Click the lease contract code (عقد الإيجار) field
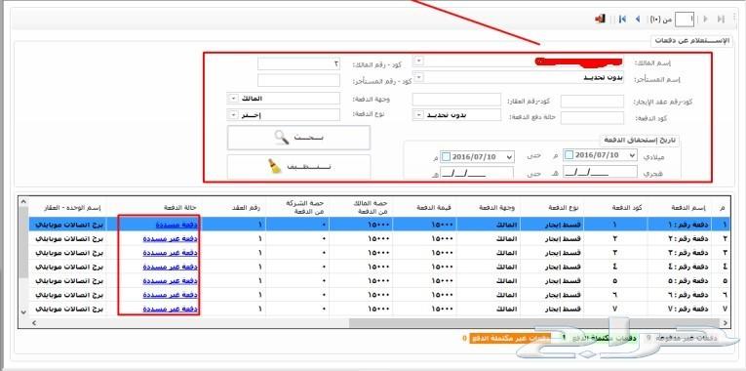Image resolution: width=746 pixels, height=371 pixels. pyautogui.click(x=592, y=102)
